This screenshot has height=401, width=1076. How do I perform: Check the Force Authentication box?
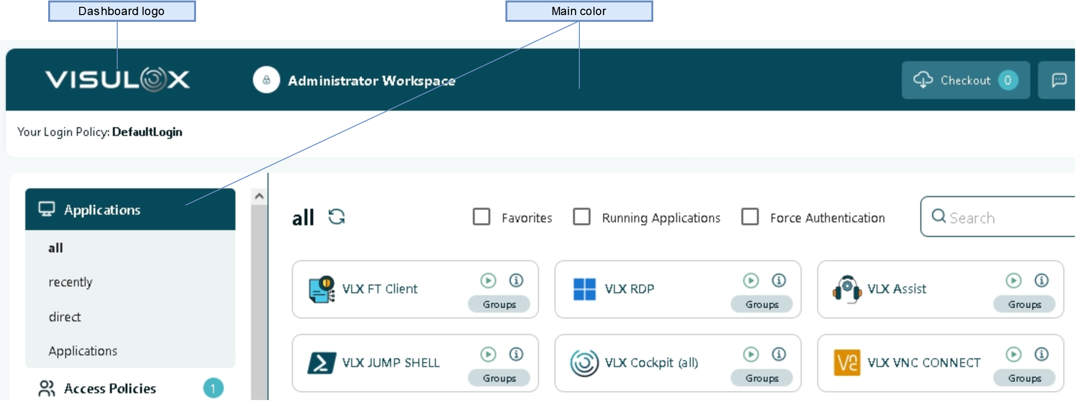[x=750, y=217]
